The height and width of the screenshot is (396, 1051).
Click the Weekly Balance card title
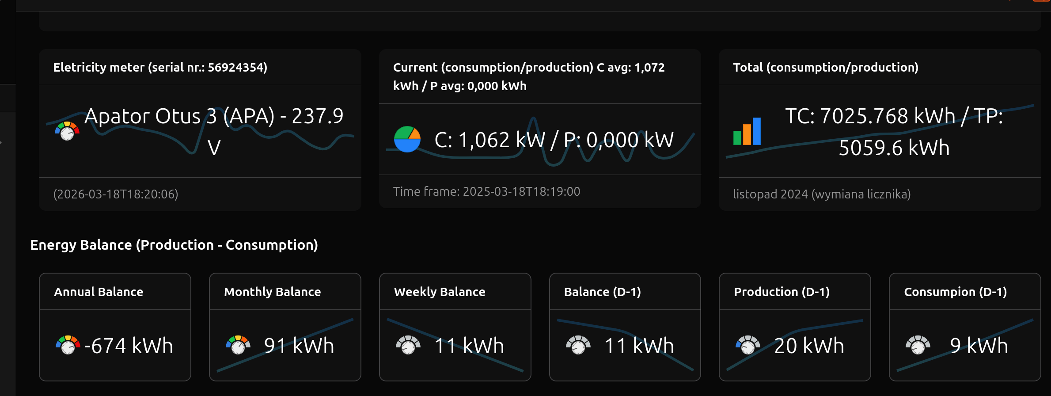pyautogui.click(x=440, y=292)
